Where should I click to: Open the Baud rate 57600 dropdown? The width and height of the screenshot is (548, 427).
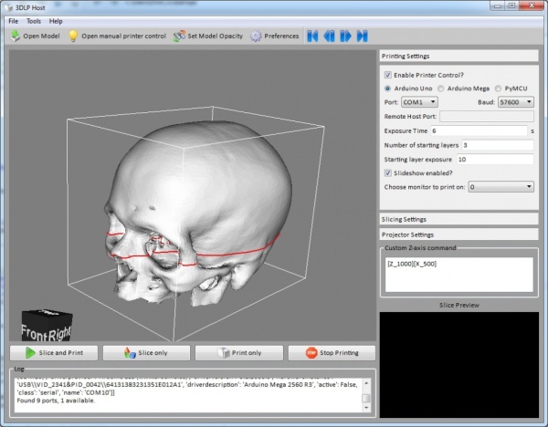pyautogui.click(x=516, y=102)
